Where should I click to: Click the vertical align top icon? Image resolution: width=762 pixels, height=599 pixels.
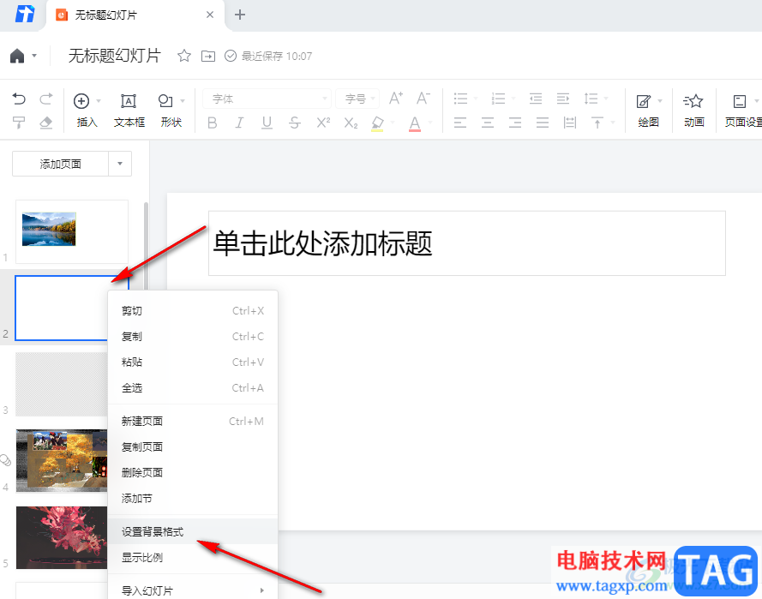tap(597, 123)
